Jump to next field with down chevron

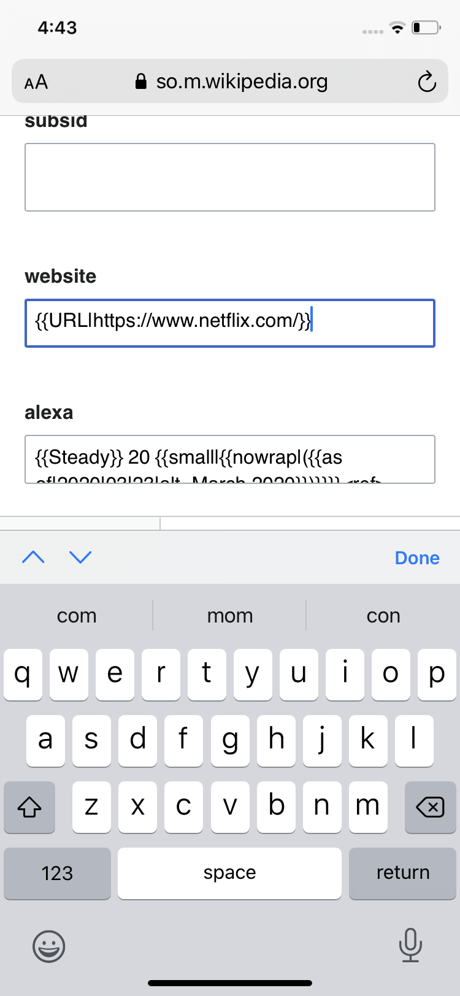coord(80,557)
